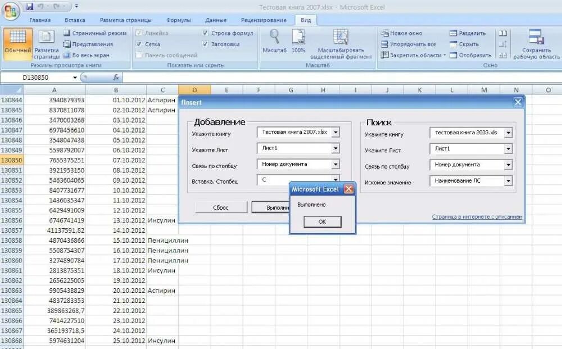Expand the Name Box dropdown
Image resolution: width=562 pixels, height=349 pixels.
(75, 78)
